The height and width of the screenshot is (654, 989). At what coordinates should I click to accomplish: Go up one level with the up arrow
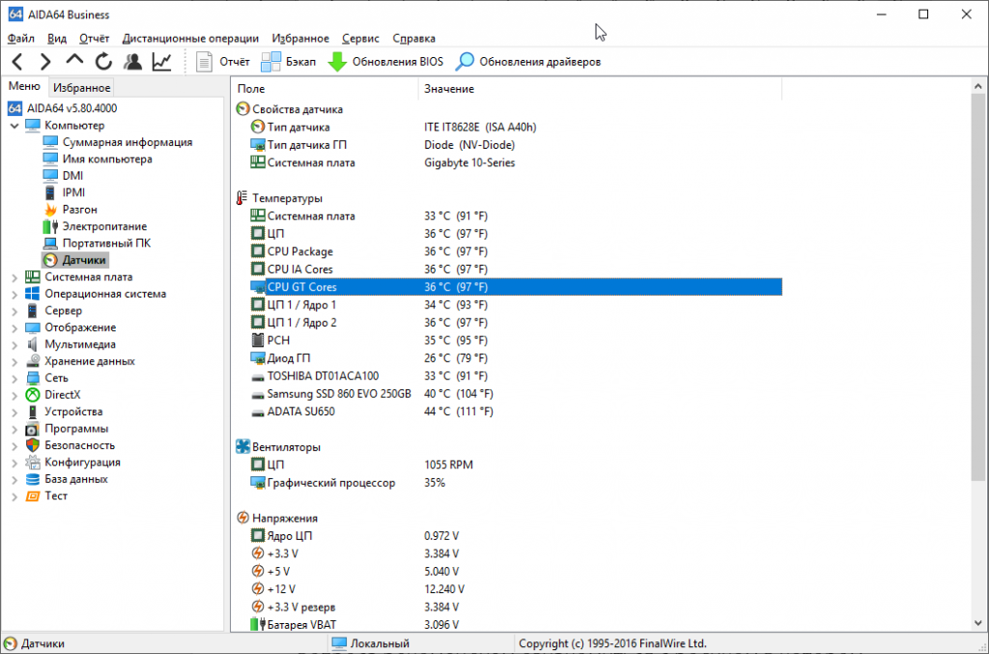(74, 61)
